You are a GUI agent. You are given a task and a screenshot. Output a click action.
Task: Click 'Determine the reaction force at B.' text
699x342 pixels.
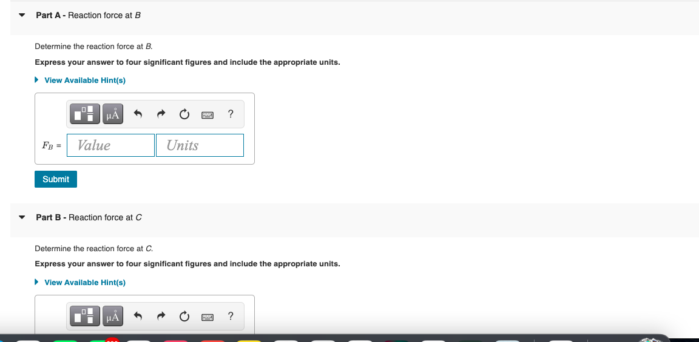[x=93, y=46]
